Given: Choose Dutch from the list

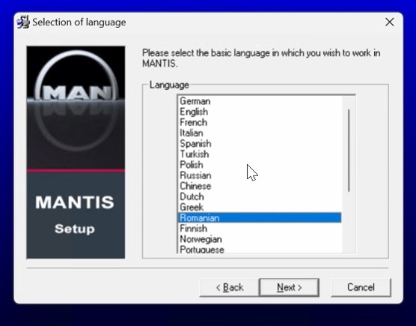Looking at the screenshot, I should pyautogui.click(x=259, y=197).
